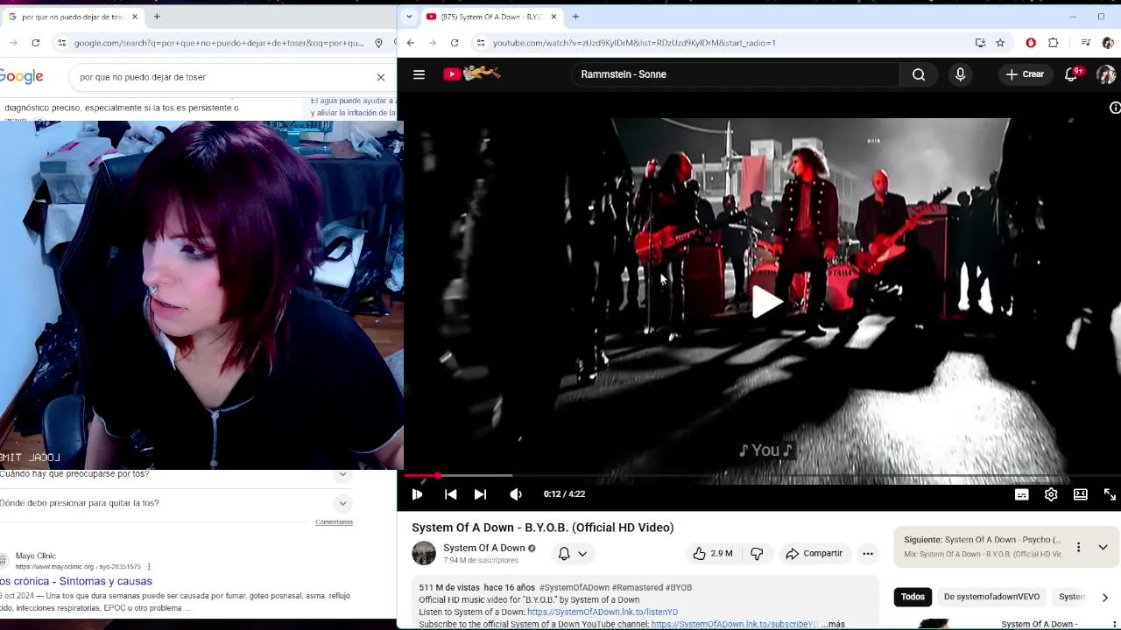Open the listenYD link in description

[603, 612]
